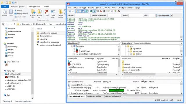Click Kopiuj ścieżkę in Explorer ribbon

click(x=21, y=14)
